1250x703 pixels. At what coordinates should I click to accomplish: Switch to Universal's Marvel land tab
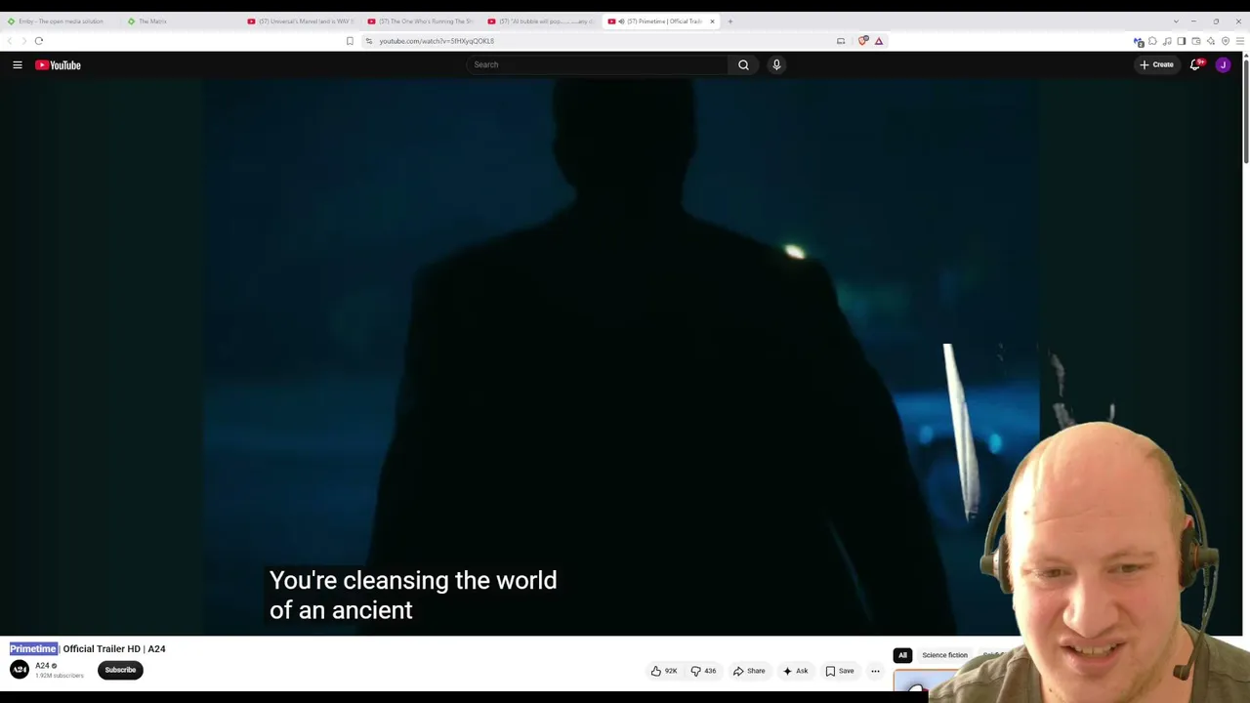point(302,21)
